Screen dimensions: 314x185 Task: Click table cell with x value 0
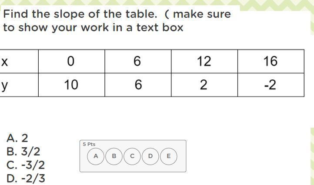[71, 61]
